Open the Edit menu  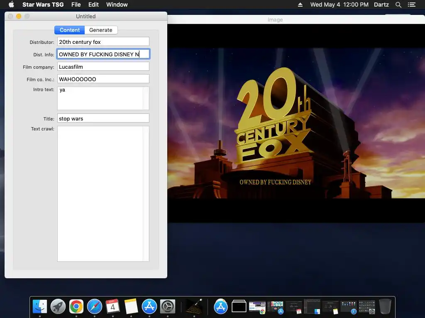coord(93,5)
